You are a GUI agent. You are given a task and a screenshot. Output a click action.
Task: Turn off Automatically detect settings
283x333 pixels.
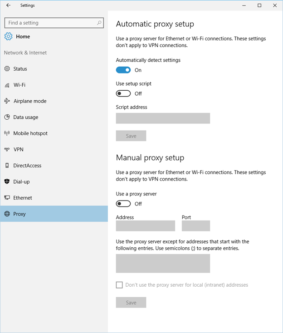pos(123,70)
